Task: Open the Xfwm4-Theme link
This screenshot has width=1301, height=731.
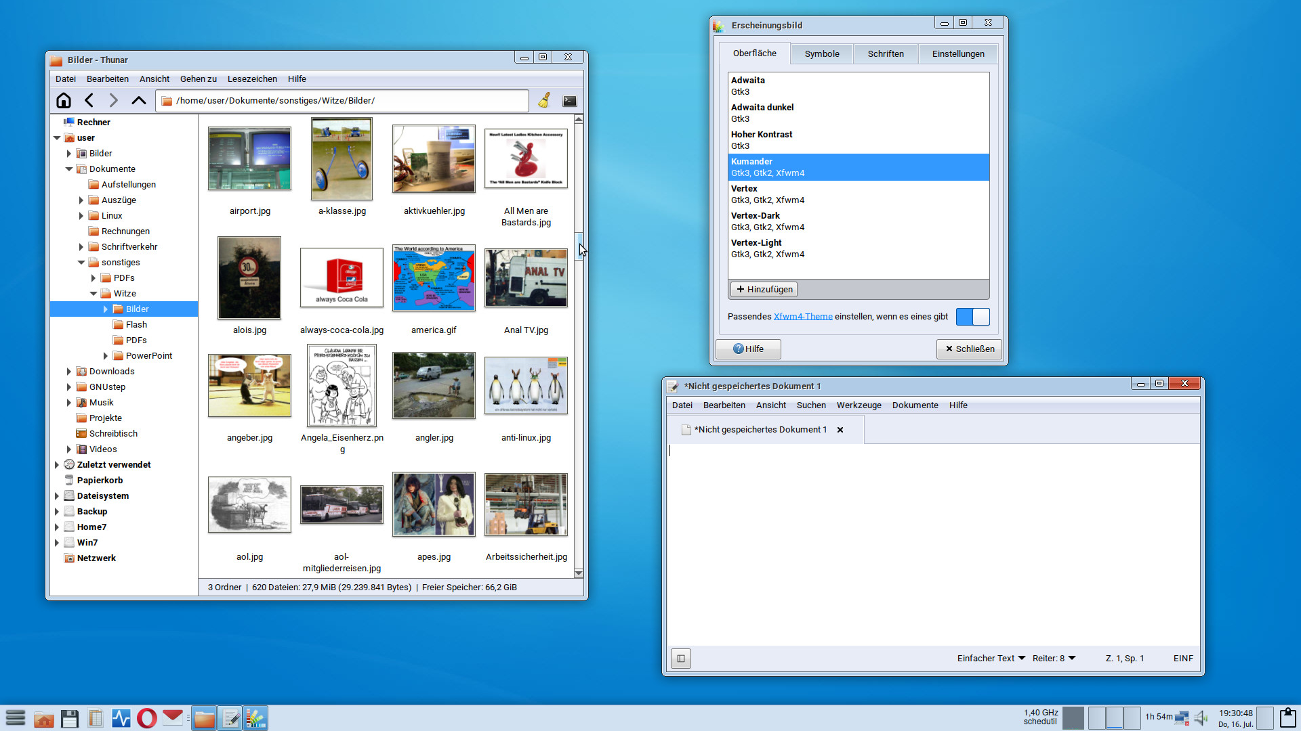Action: click(803, 316)
